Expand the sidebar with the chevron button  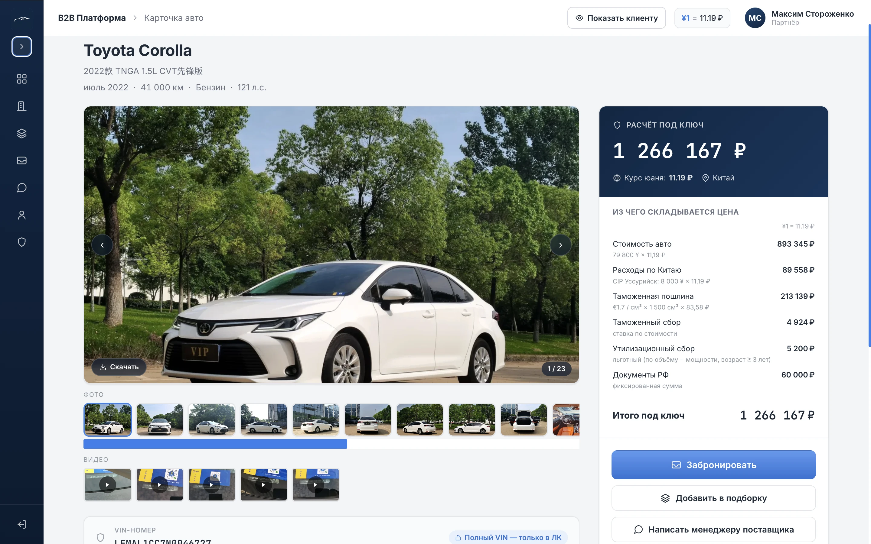coord(21,47)
